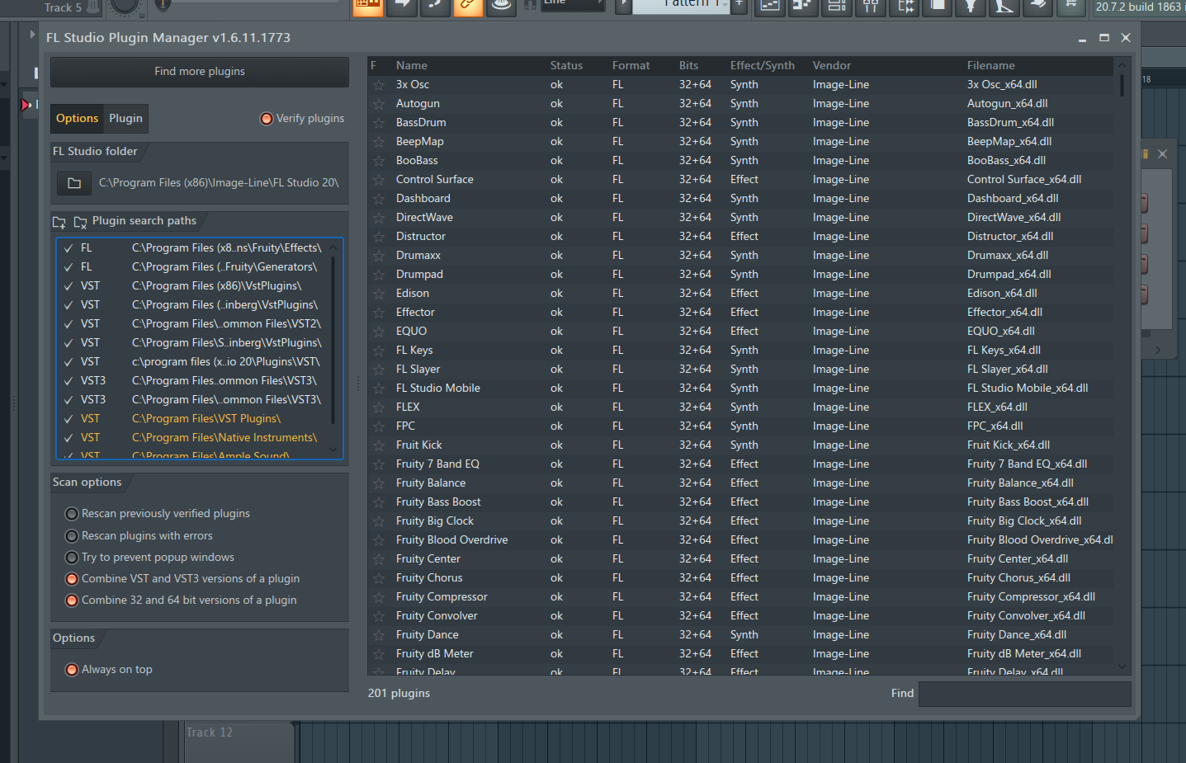Star the Drumaxx plugin row
Image resolution: width=1186 pixels, height=763 pixels.
point(379,256)
